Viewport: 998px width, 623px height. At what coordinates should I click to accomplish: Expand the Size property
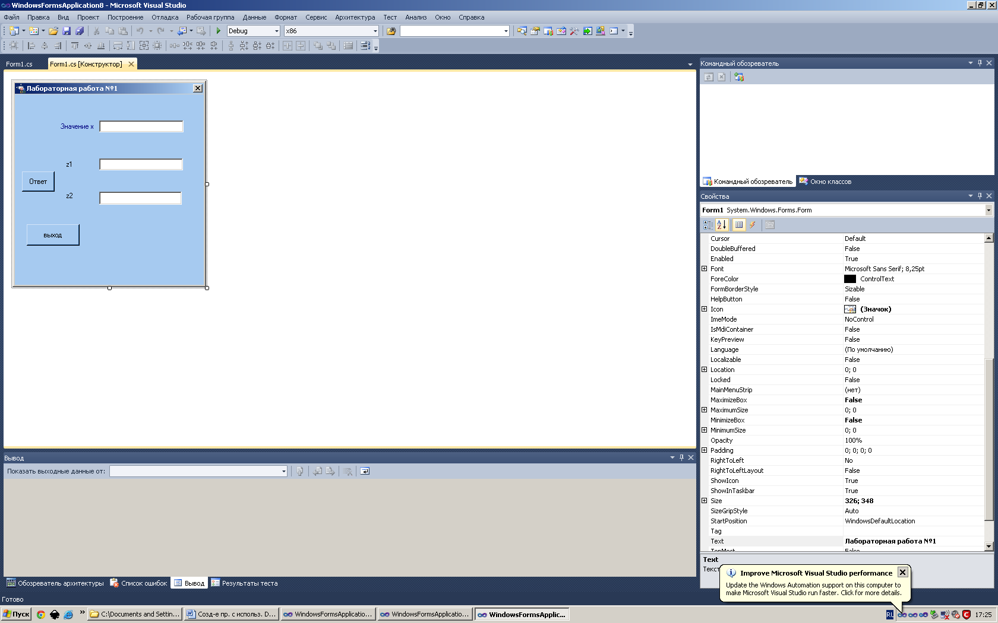click(x=705, y=501)
